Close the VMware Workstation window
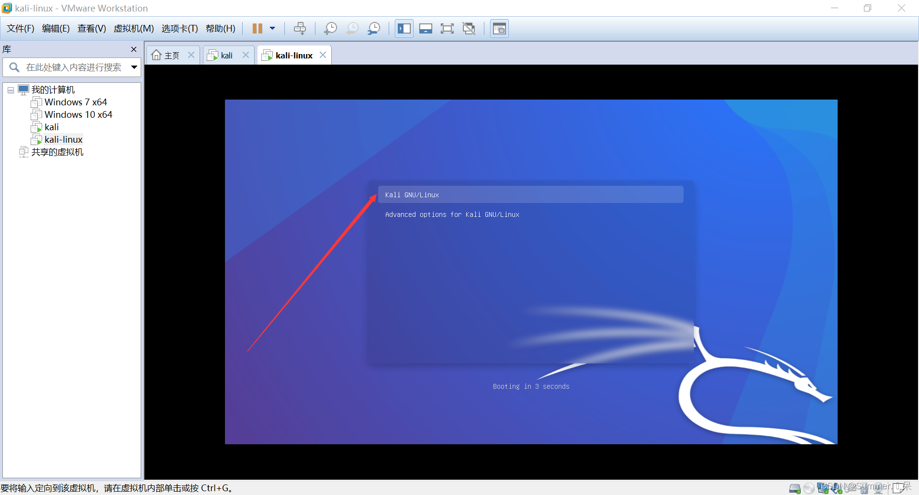 (901, 8)
